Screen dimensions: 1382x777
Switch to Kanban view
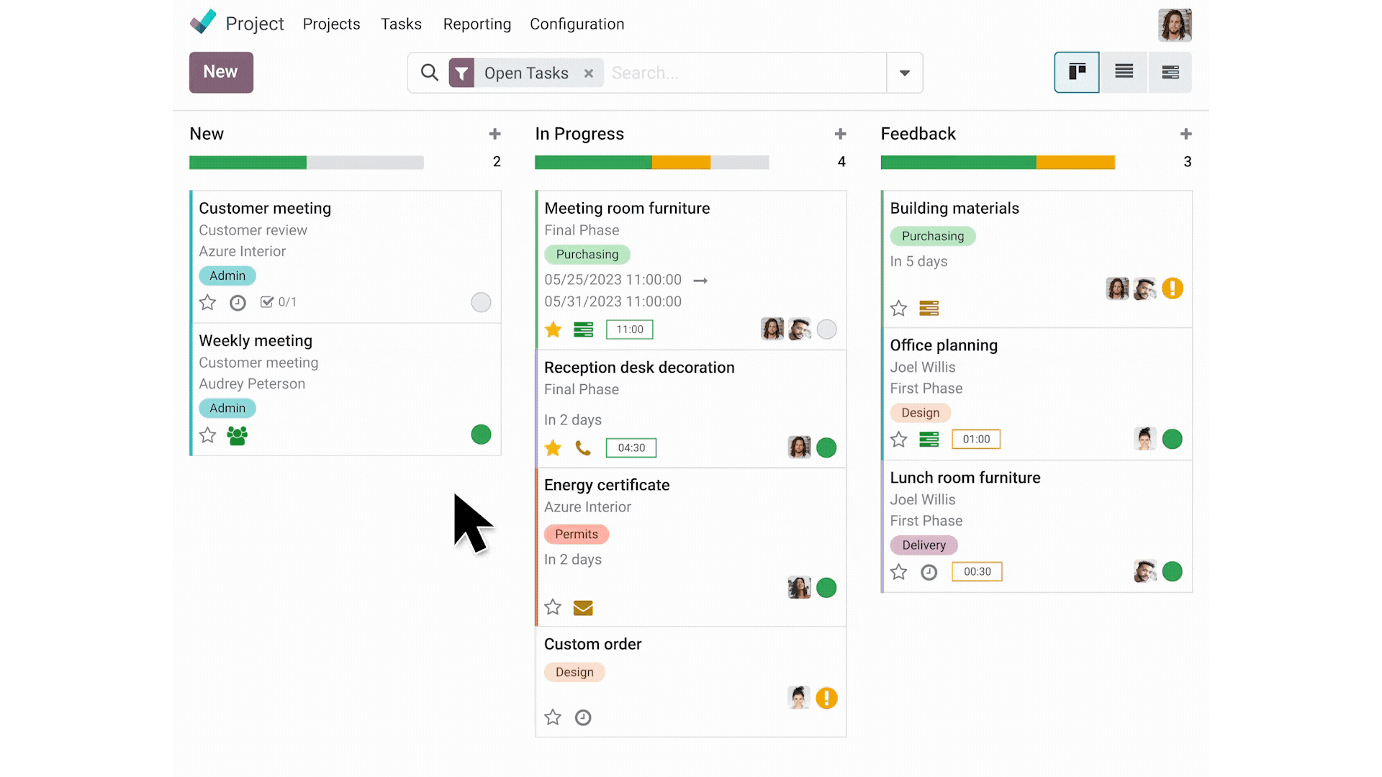point(1077,72)
